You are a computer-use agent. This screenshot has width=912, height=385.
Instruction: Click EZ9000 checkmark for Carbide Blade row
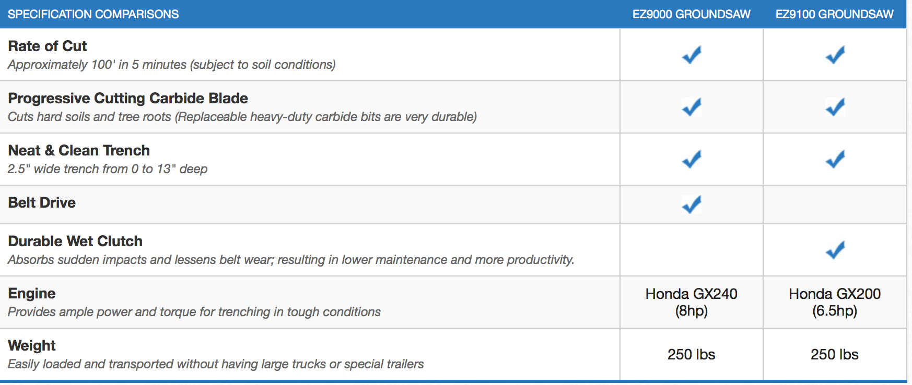pyautogui.click(x=692, y=107)
